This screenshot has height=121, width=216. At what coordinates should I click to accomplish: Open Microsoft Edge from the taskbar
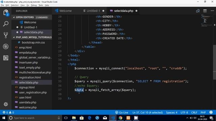click(x=89, y=118)
